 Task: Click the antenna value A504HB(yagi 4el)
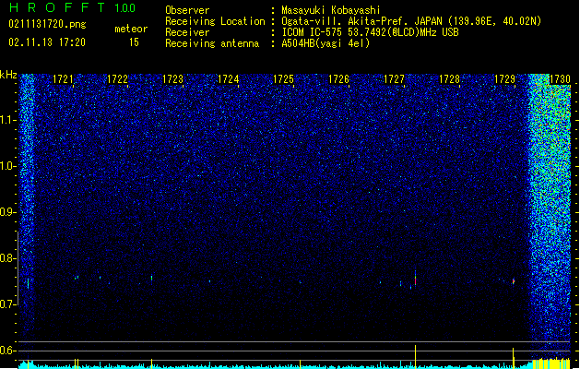coord(326,43)
